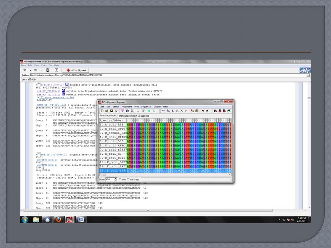Click the Site # input field
The width and height of the screenshot is (331, 248).
tap(110, 179)
